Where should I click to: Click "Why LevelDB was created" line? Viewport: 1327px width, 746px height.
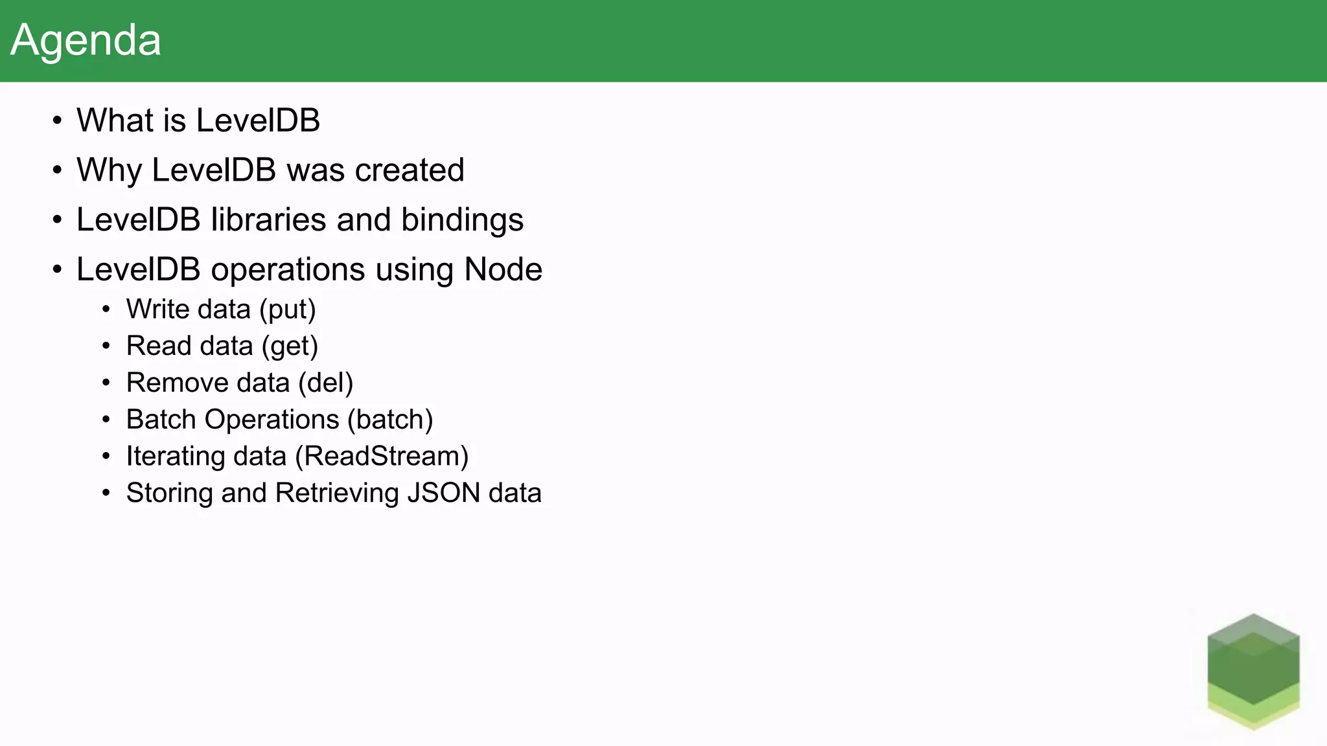(x=270, y=170)
